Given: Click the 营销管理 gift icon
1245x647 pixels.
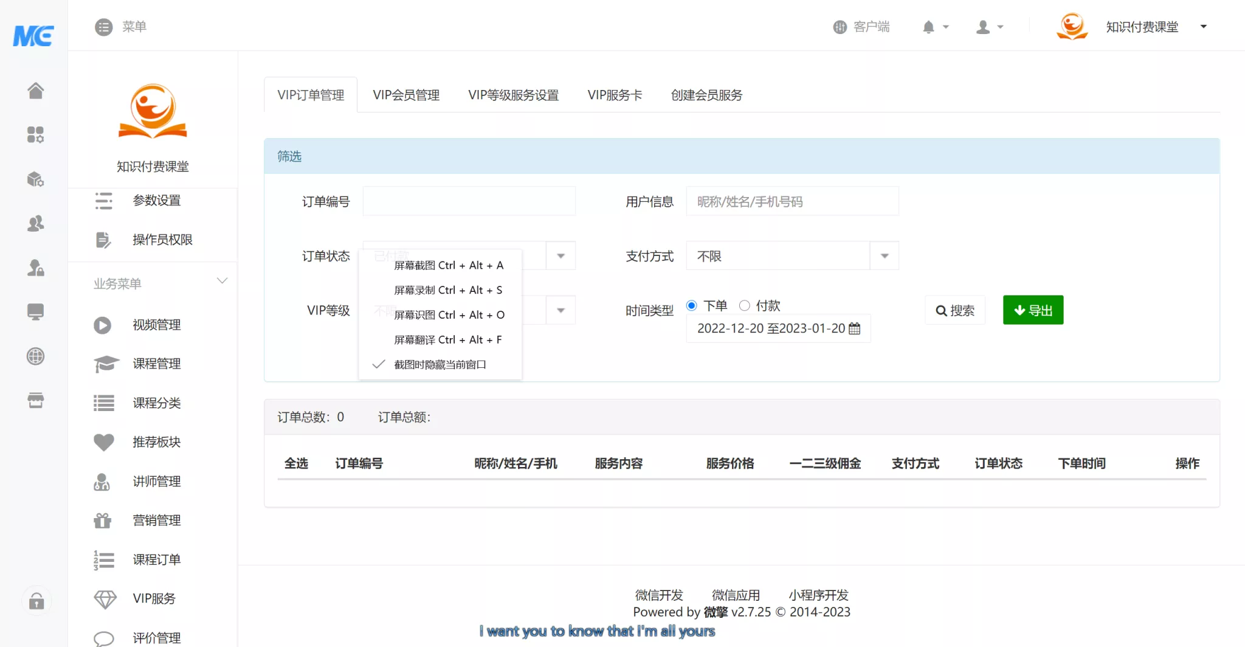Looking at the screenshot, I should click(103, 521).
